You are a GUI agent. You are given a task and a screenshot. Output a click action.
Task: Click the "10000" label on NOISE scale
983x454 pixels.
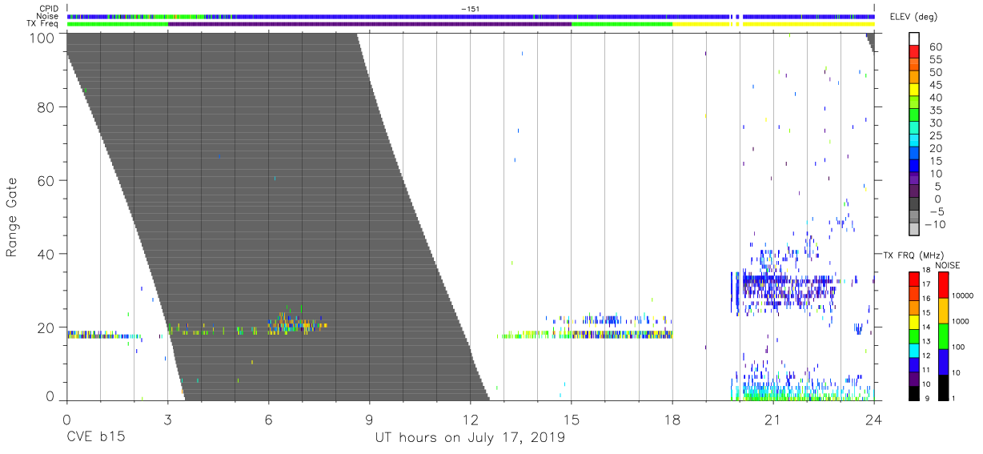click(965, 296)
